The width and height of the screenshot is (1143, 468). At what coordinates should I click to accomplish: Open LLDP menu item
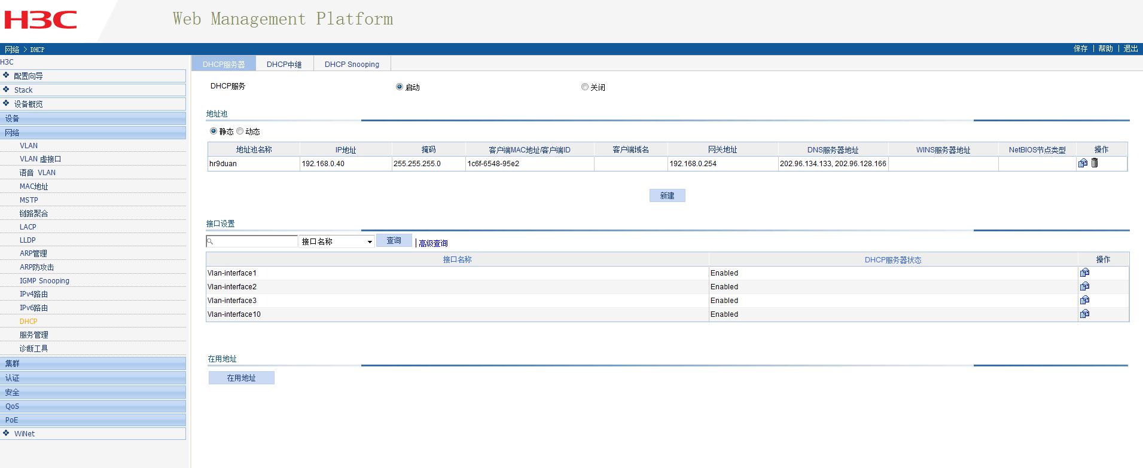pyautogui.click(x=28, y=240)
